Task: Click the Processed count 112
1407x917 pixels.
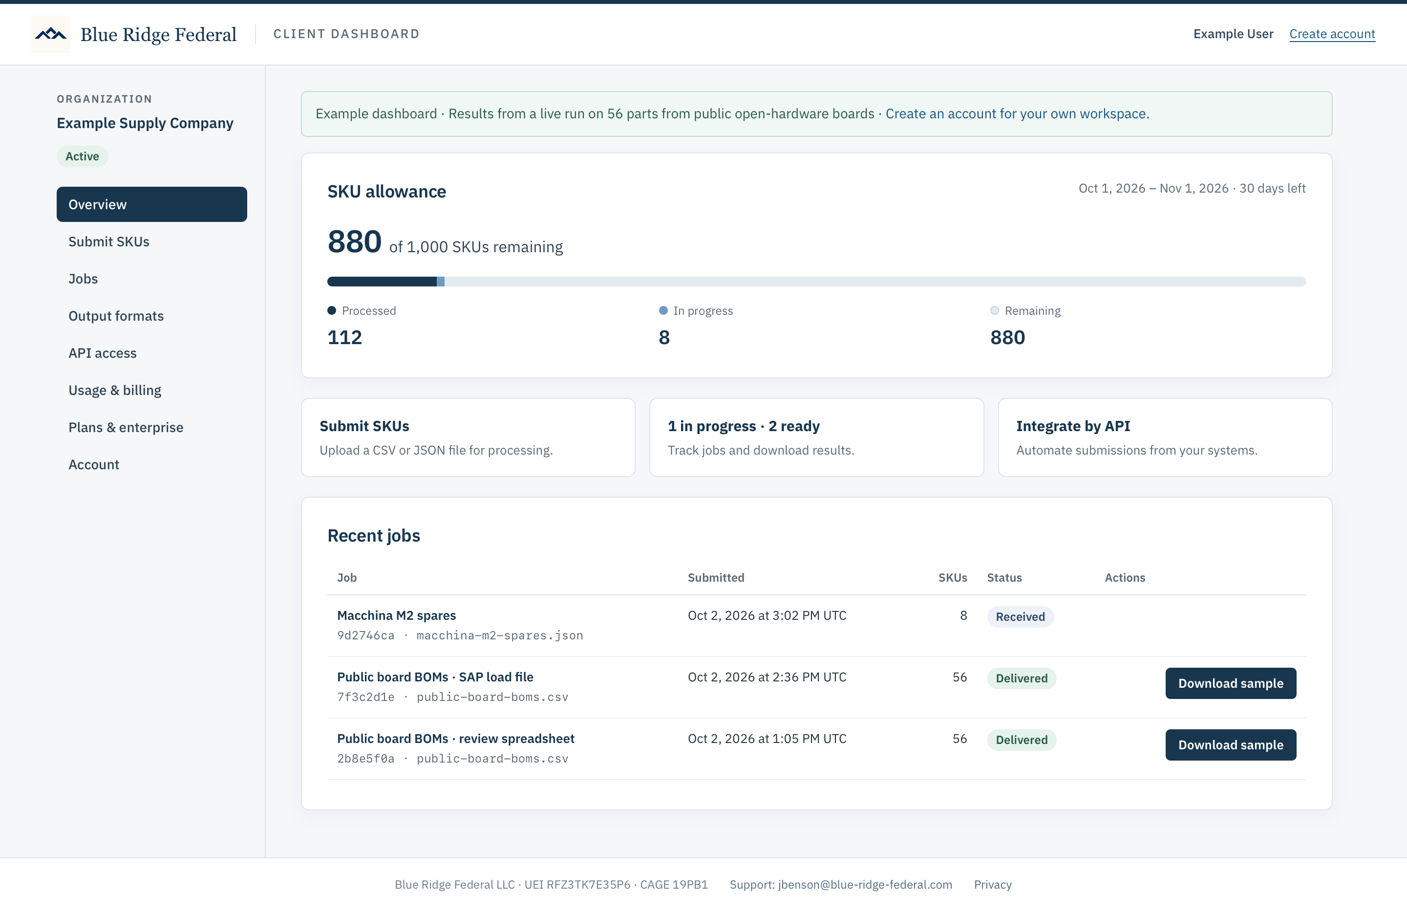Action: pos(344,337)
